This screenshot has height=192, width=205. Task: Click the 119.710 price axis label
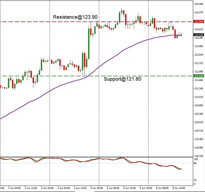(199, 131)
